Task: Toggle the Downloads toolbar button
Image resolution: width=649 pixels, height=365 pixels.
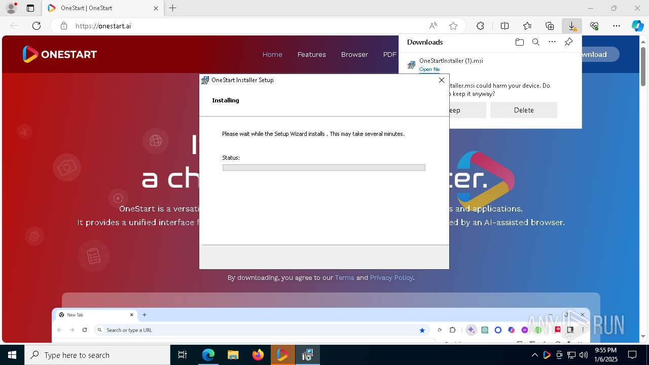Action: [572, 26]
